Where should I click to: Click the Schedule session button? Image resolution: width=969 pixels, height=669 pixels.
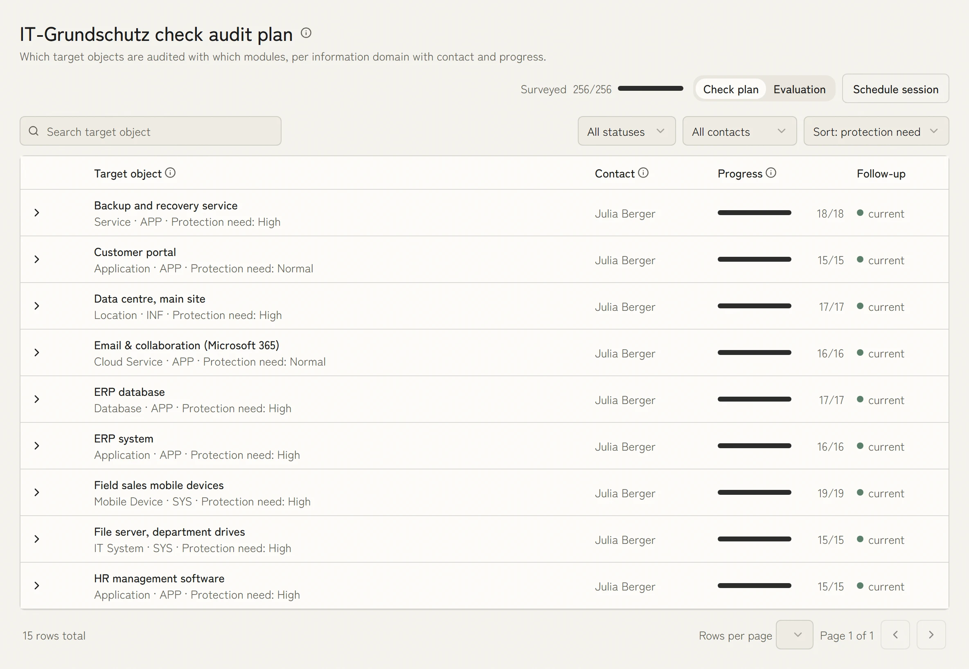click(x=895, y=89)
